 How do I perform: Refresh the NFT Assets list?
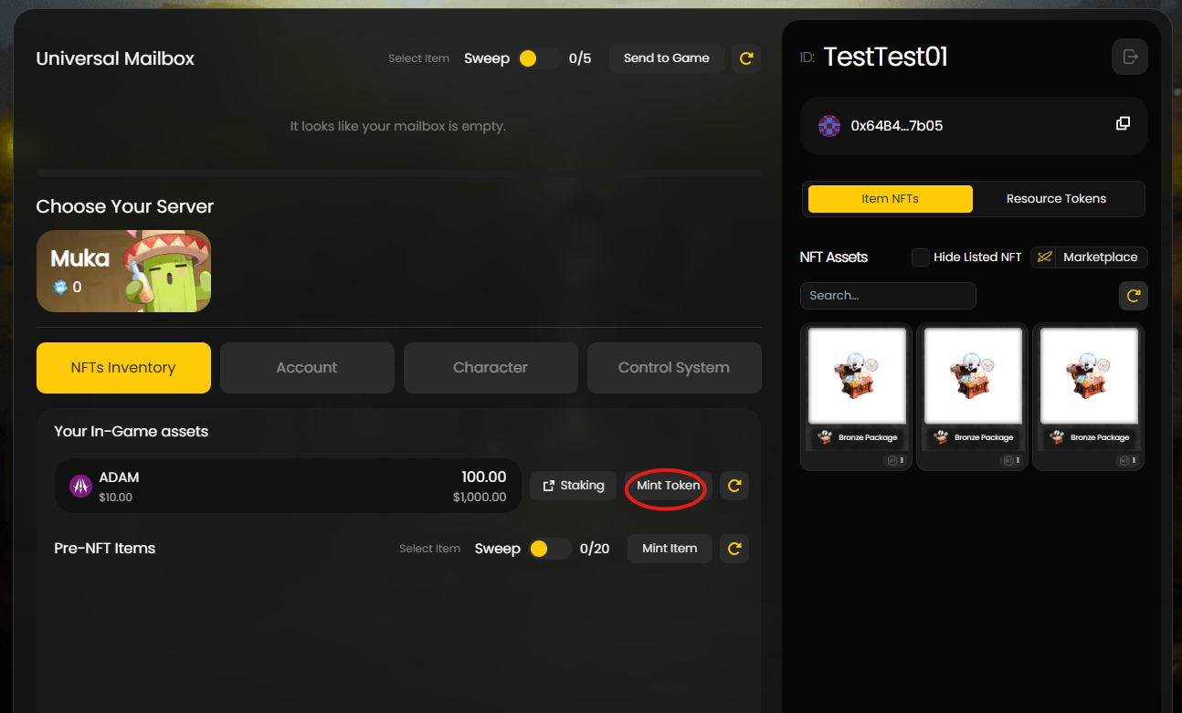1134,296
